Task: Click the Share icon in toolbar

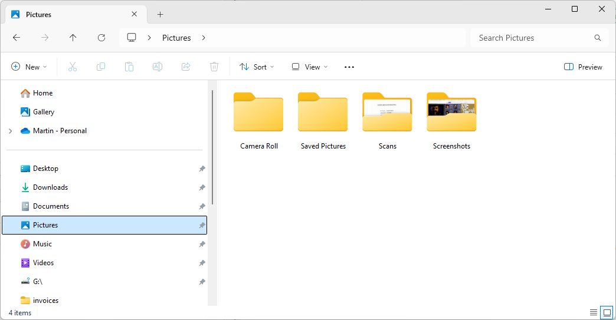Action: [x=186, y=67]
